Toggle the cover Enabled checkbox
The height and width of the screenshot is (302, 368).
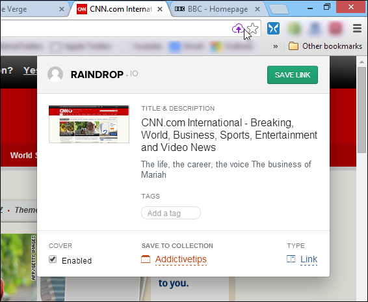53,260
